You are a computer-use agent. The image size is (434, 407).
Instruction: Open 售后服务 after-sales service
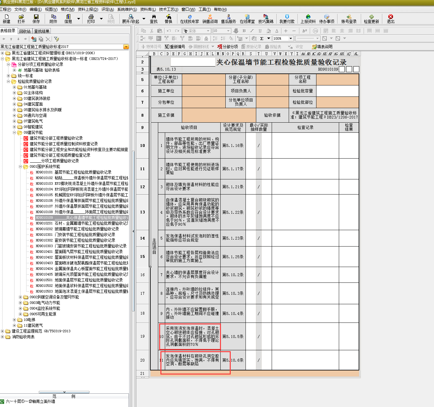pos(229,19)
